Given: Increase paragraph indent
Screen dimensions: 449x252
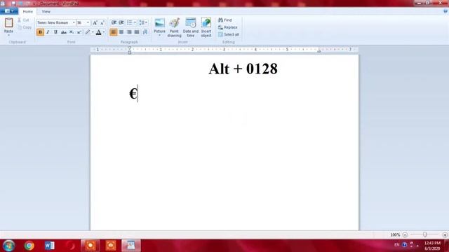Looking at the screenshot, I should point(121,22).
